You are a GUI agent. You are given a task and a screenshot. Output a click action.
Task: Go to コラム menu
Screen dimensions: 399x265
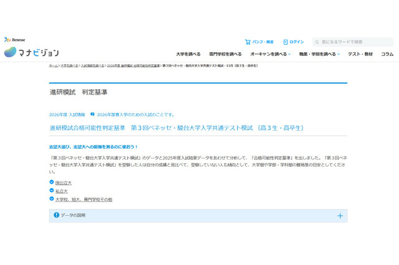387,54
